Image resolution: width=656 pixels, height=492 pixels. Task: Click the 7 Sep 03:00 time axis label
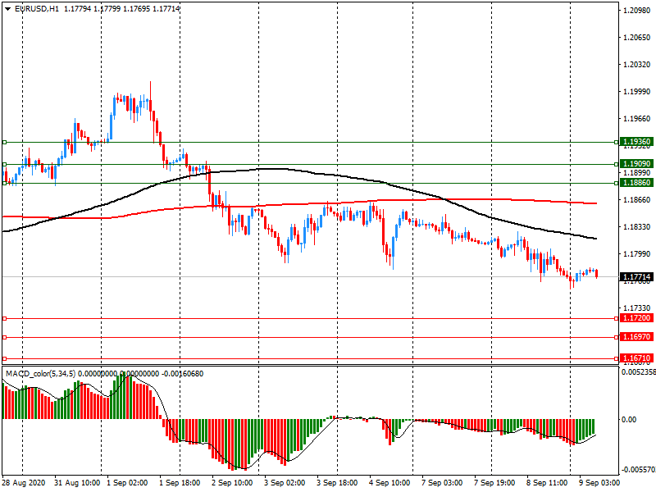pos(441,484)
